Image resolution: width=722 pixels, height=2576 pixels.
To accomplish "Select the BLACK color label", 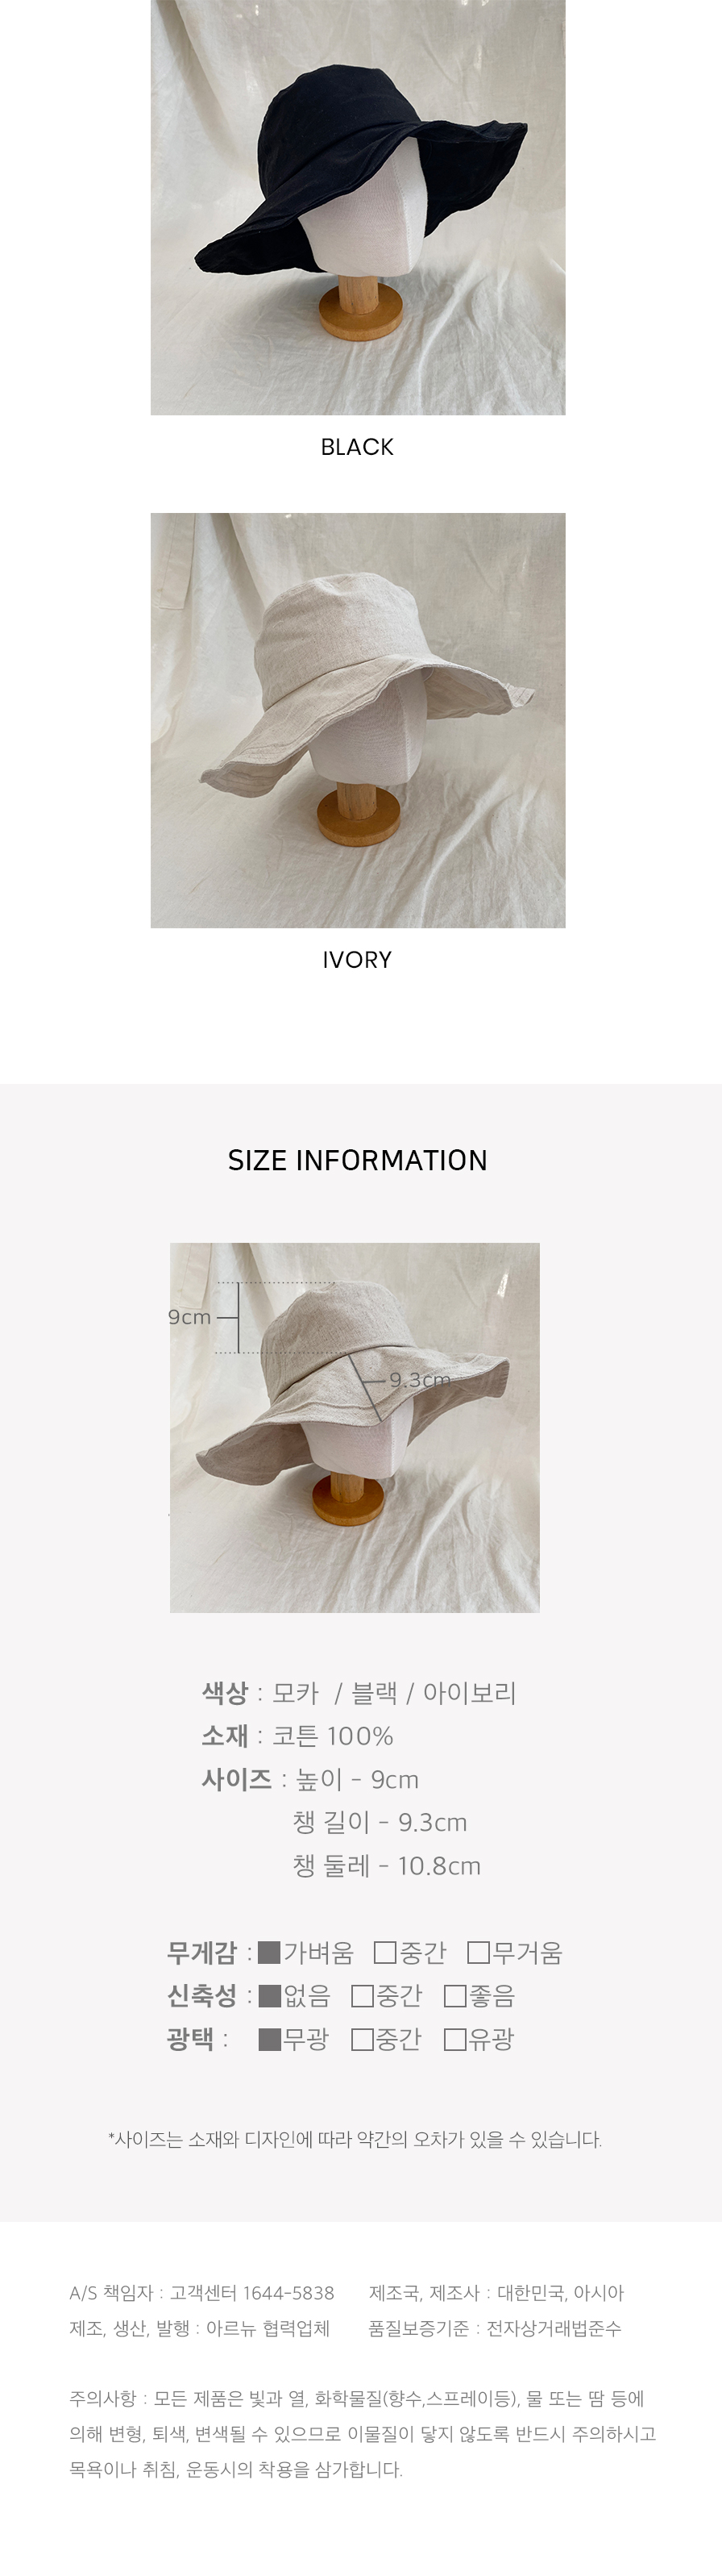I will click(358, 447).
